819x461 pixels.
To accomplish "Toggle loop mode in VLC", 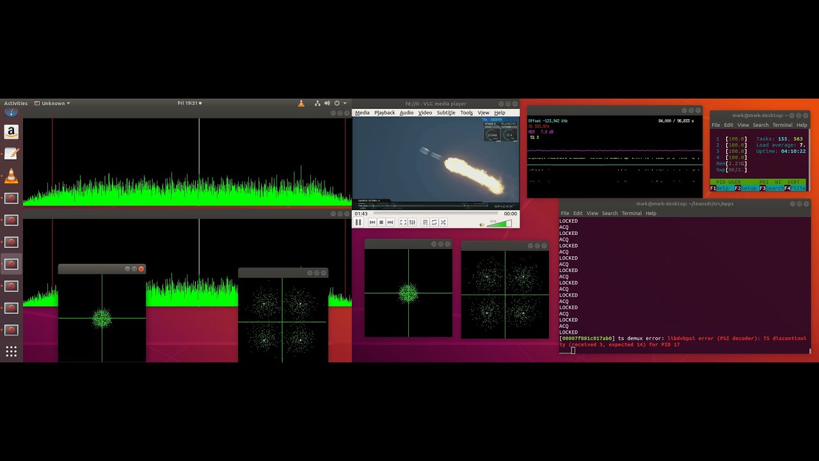I will [x=434, y=222].
